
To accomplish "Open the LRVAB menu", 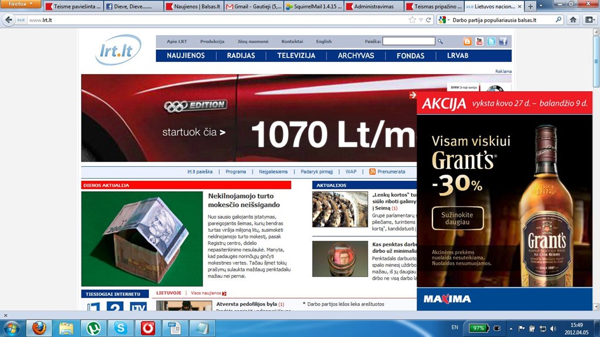I will click(458, 56).
